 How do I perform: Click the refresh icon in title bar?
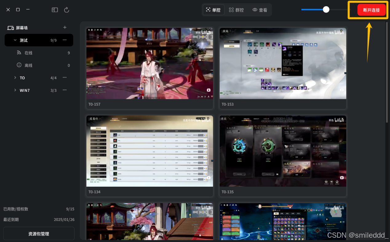click(x=66, y=10)
